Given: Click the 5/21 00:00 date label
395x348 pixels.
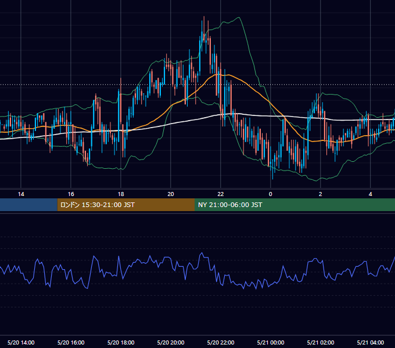Looking at the screenshot, I should coord(271,342).
